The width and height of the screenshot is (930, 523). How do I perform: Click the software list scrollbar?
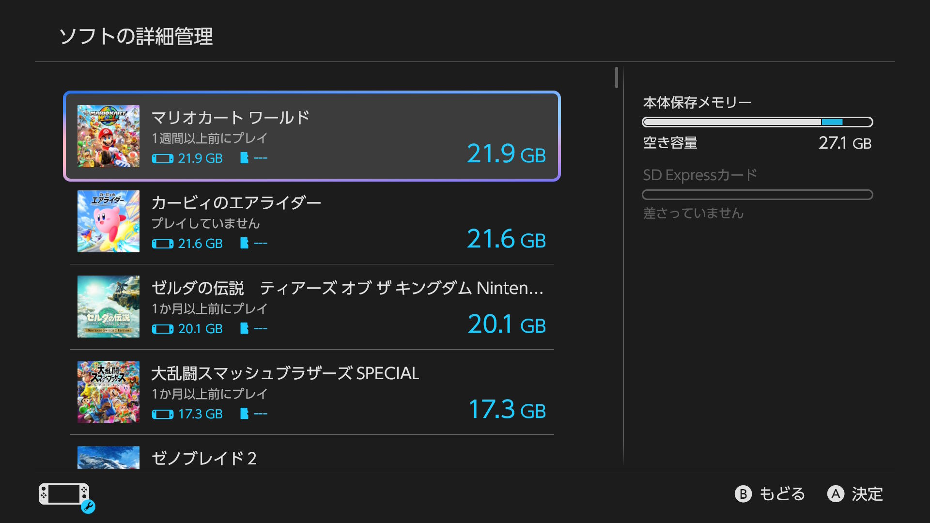point(617,77)
